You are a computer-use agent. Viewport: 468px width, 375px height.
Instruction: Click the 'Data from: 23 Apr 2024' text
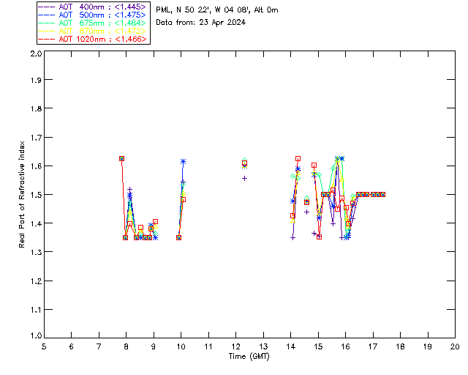coord(201,23)
